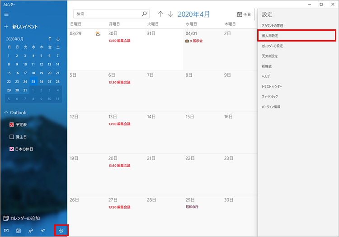The width and height of the screenshot is (339, 237).
Task: Click the search magnifier icon
Action: pos(144,14)
